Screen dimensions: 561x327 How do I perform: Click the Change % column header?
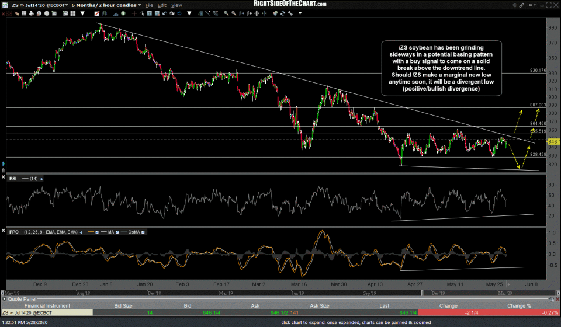coord(520,305)
